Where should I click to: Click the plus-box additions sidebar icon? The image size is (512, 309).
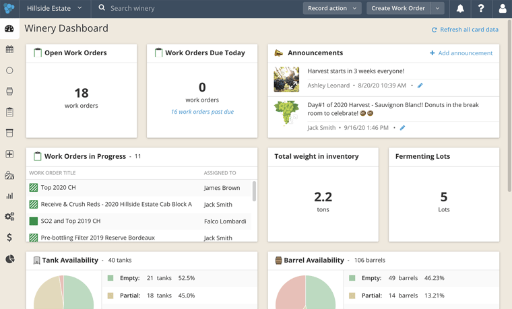(x=9, y=154)
